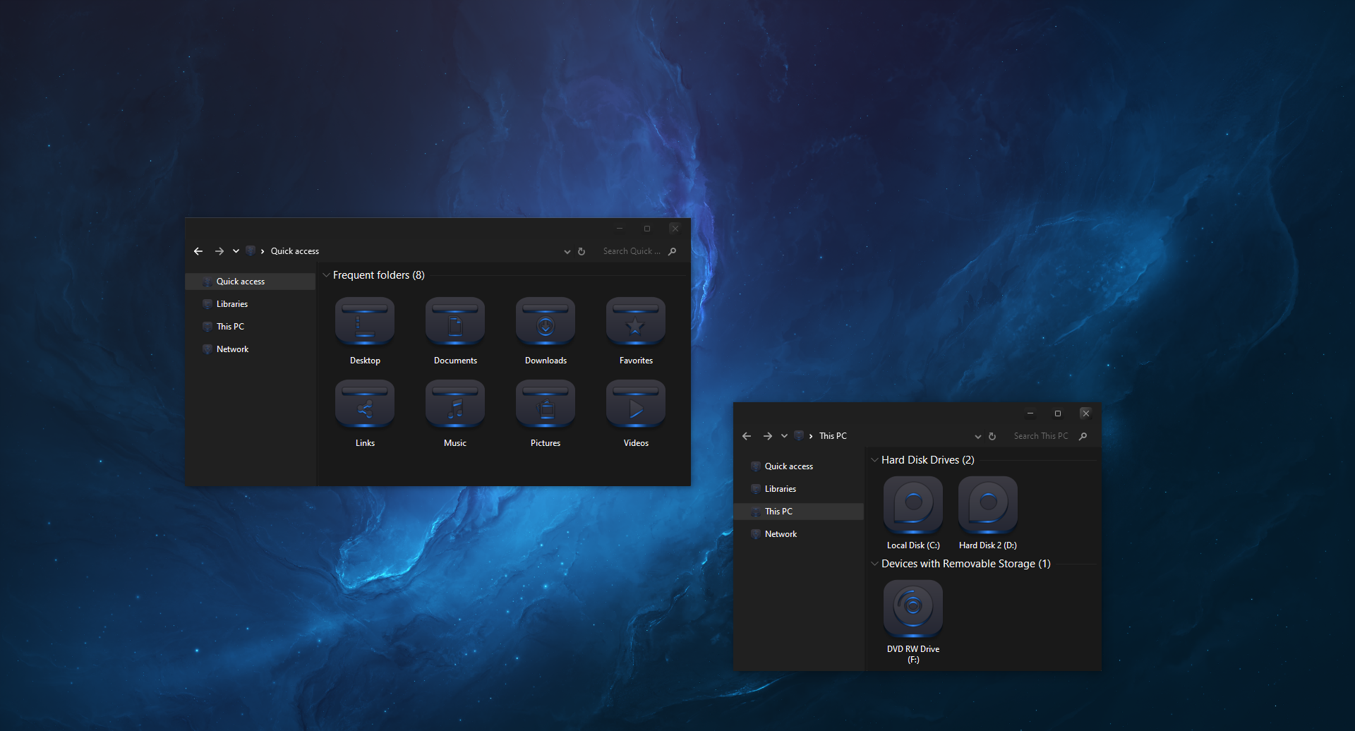
Task: Open the Videos folder icon
Action: [634, 404]
